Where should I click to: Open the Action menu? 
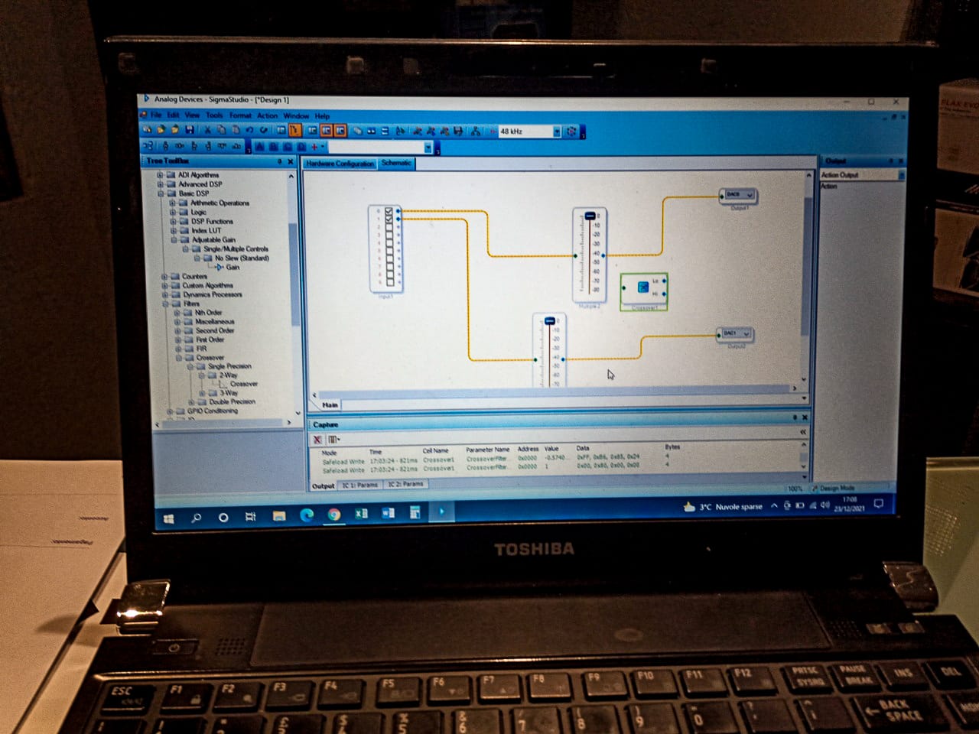(268, 116)
